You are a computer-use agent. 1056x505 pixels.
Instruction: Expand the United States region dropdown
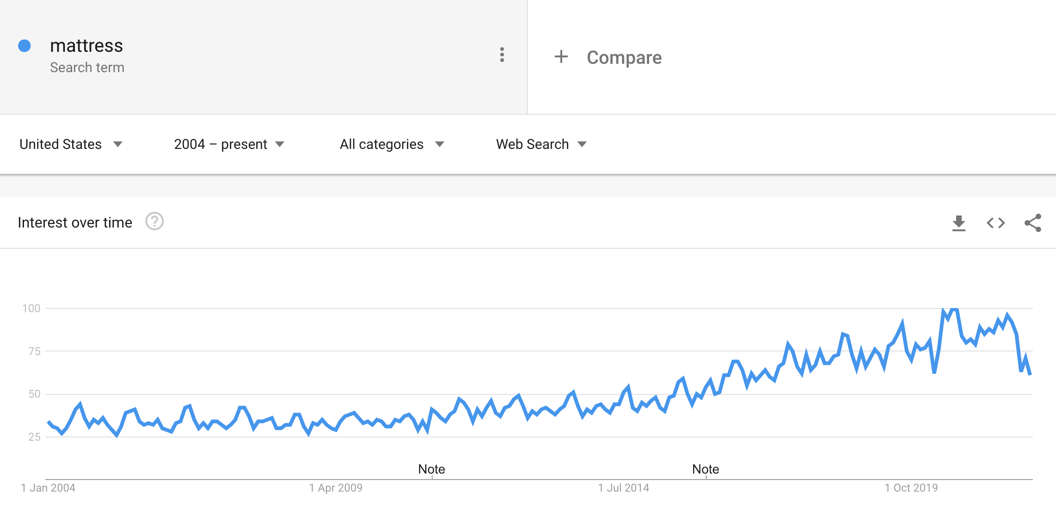pyautogui.click(x=71, y=144)
